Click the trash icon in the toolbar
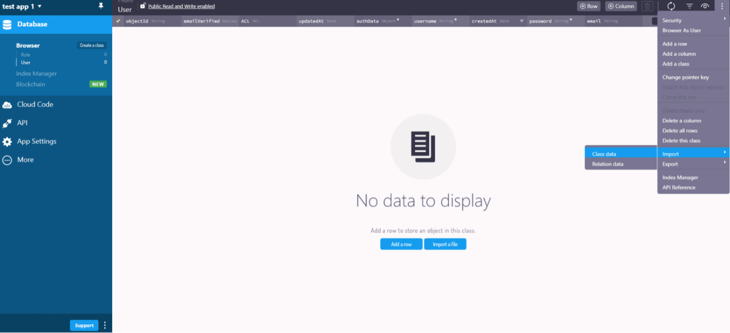This screenshot has width=730, height=333. [x=647, y=6]
